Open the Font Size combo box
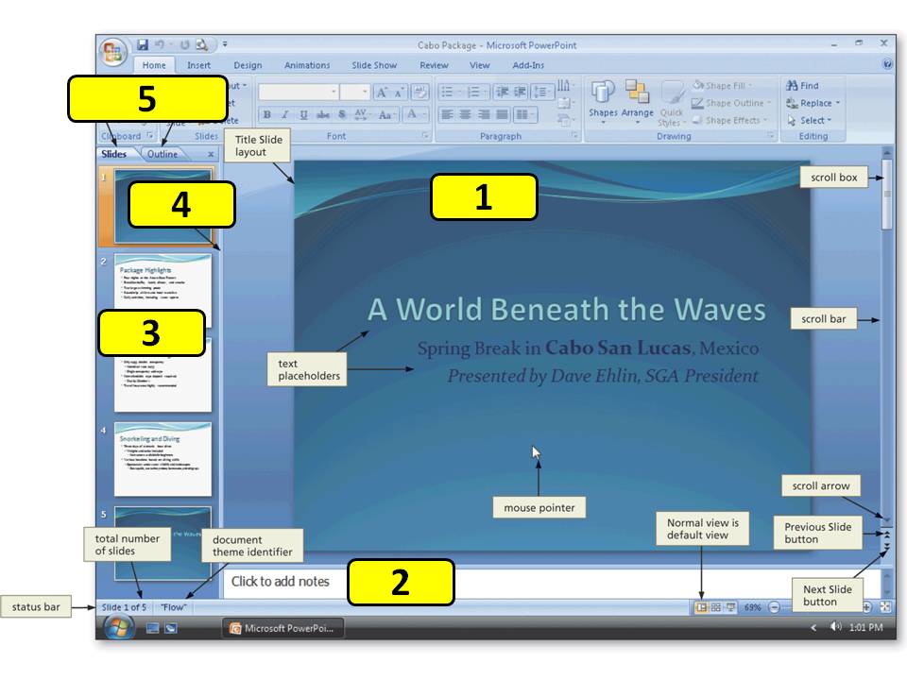The height and width of the screenshot is (680, 907). 354,92
